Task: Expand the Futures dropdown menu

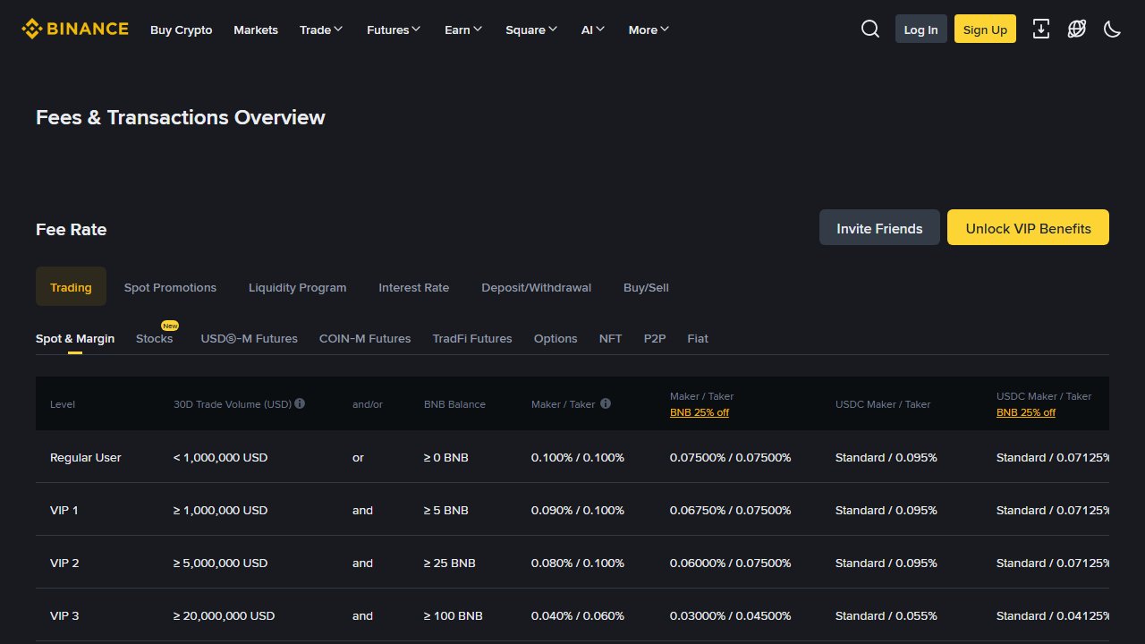Action: (x=394, y=30)
